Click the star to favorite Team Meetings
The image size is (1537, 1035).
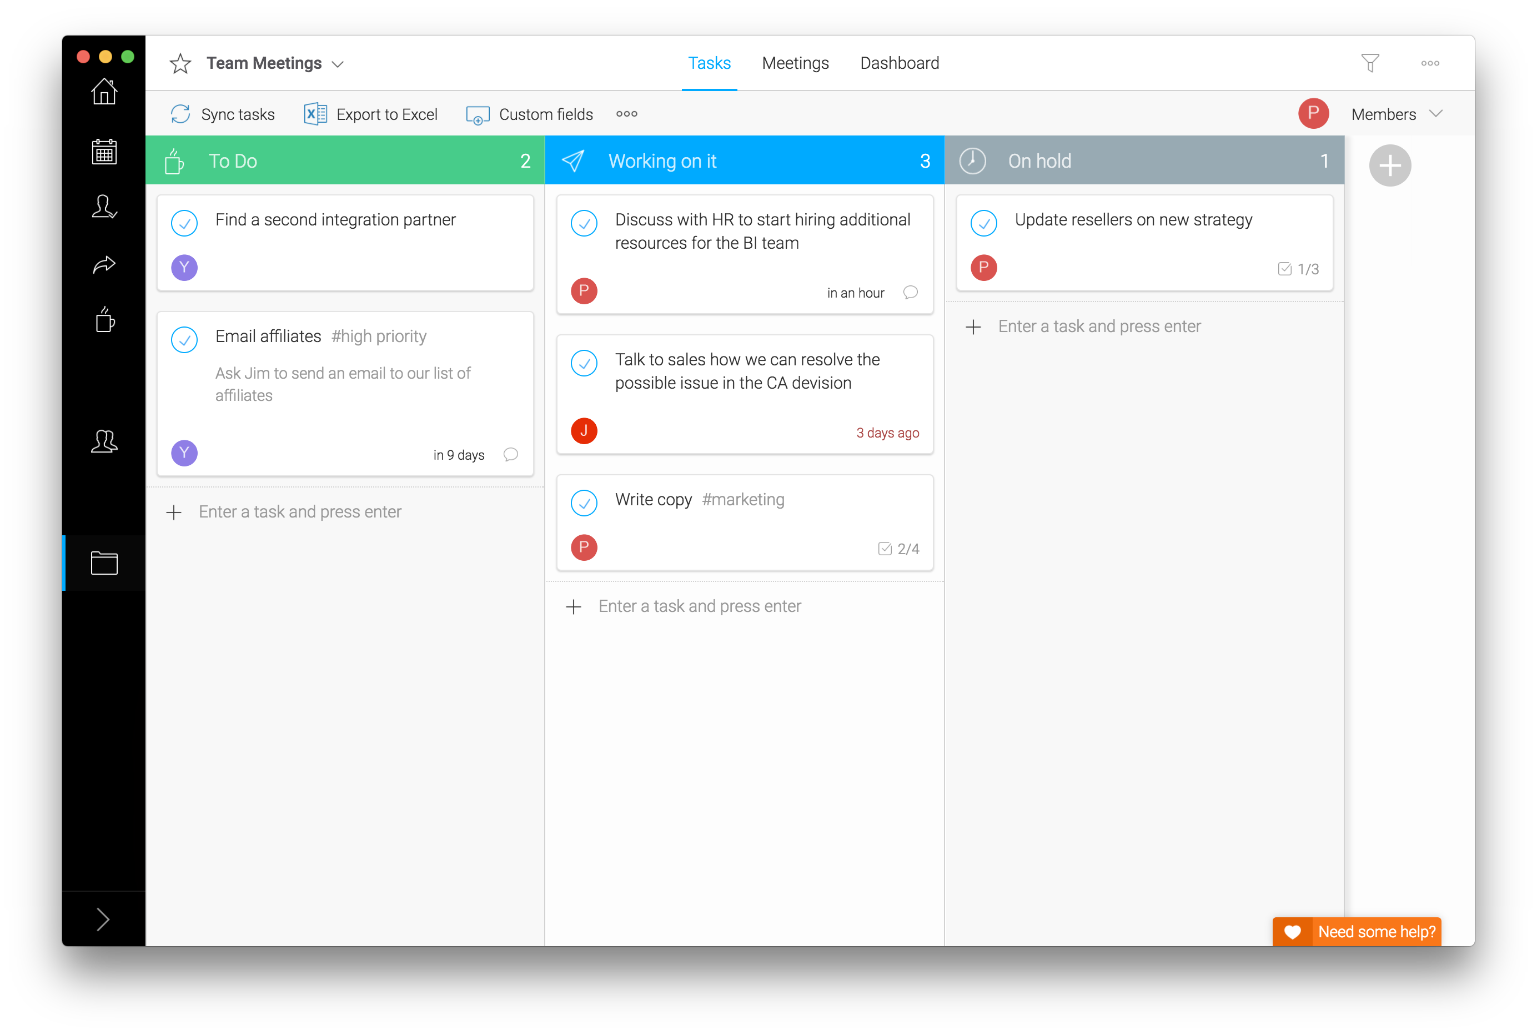[x=180, y=63]
